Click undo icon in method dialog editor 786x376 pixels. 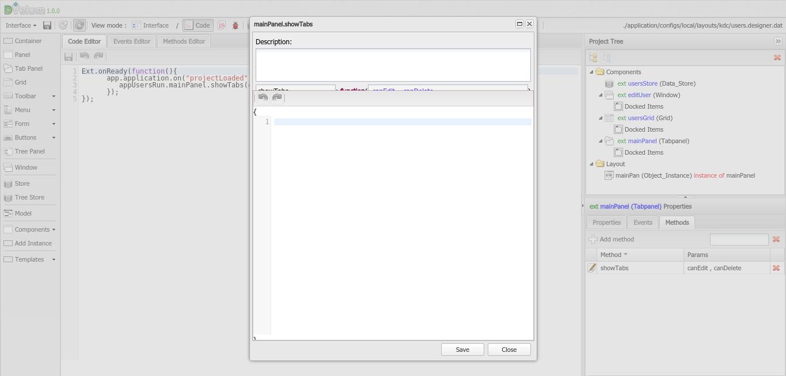coord(263,98)
